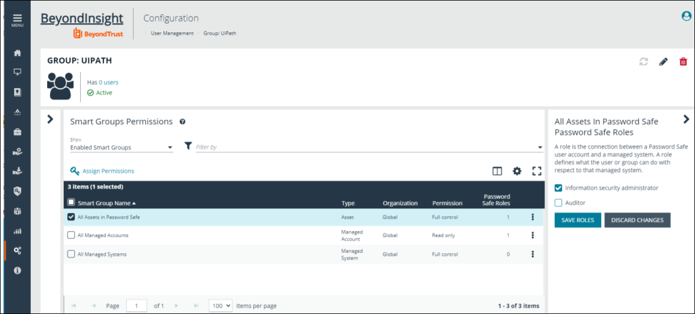This screenshot has height=314, width=695.
Task: Open the shield key sidebar icon
Action: [x=17, y=191]
